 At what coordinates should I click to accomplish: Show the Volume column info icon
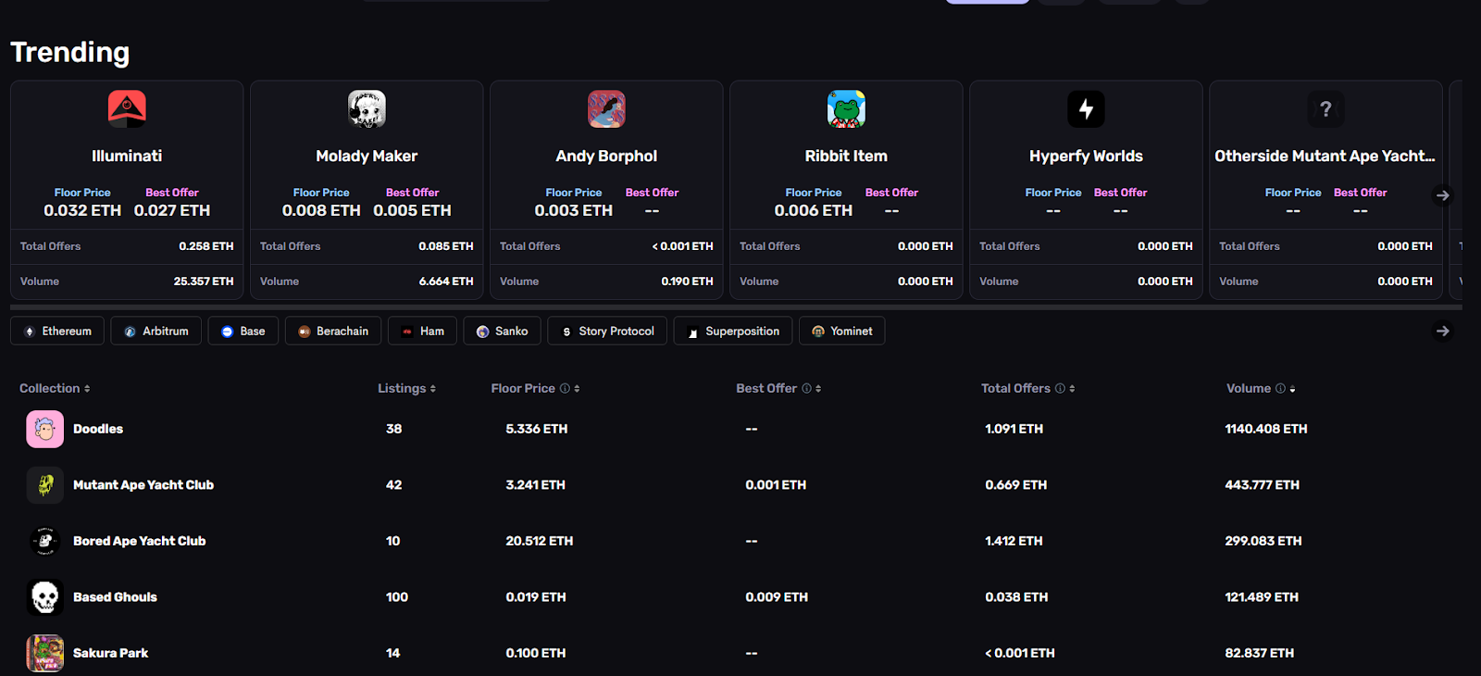coord(1280,389)
